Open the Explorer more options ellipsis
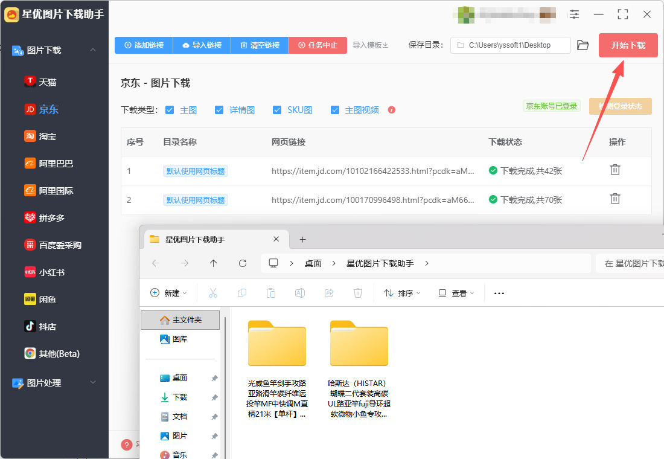664x459 pixels. (x=499, y=294)
